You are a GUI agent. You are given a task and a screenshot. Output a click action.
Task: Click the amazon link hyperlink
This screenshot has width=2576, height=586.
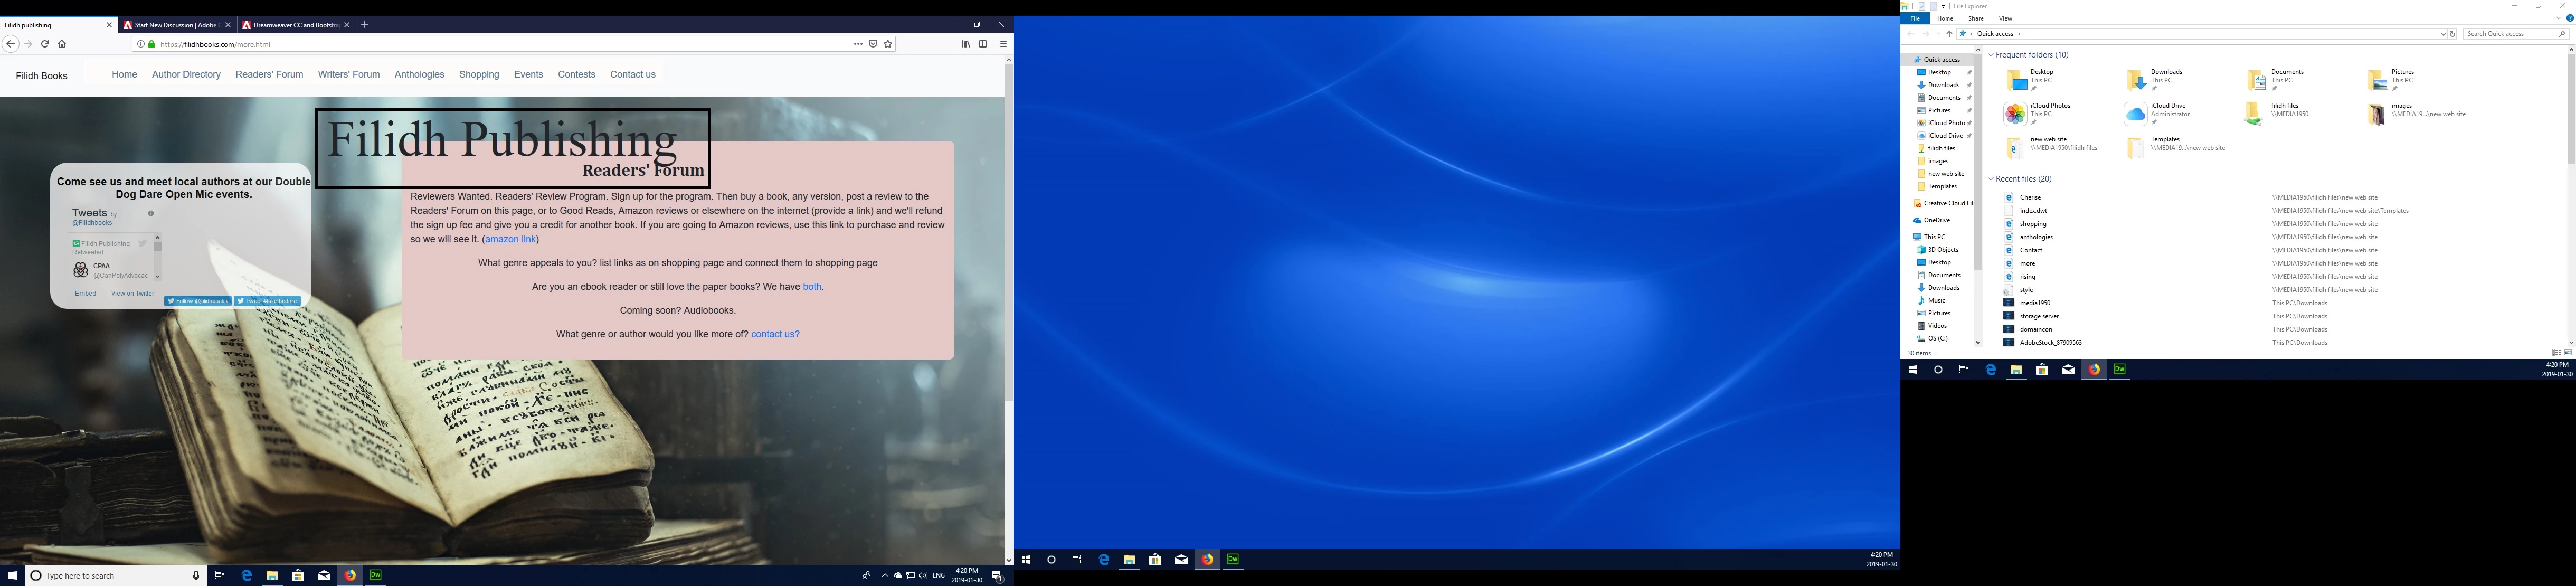coord(510,239)
